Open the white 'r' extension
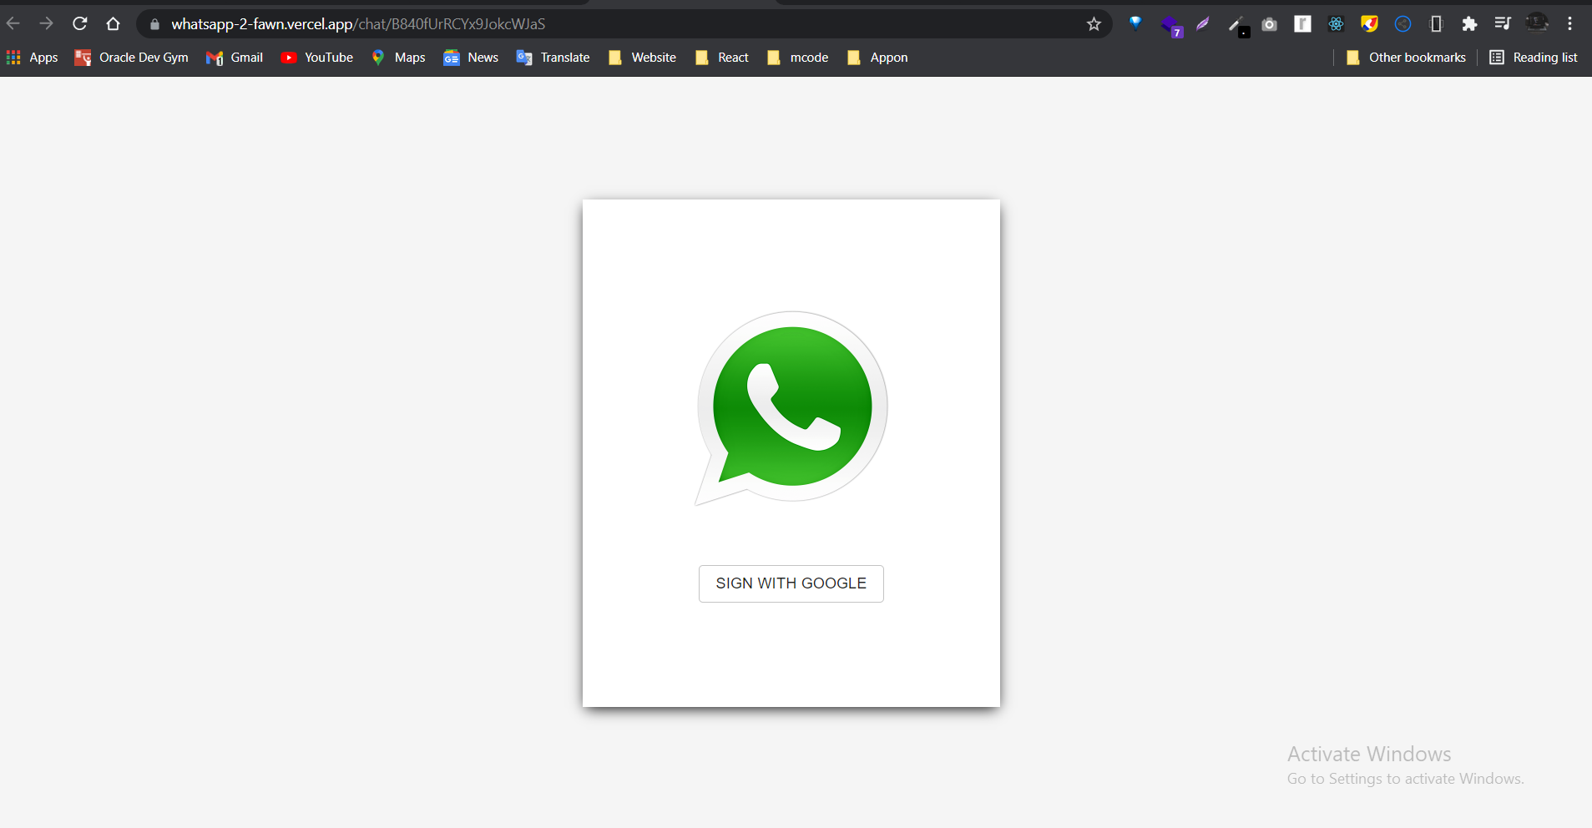This screenshot has height=828, width=1592. [x=1302, y=23]
